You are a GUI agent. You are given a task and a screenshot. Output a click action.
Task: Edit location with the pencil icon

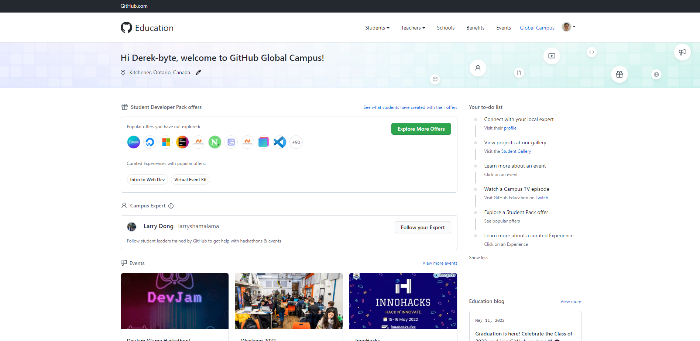(198, 72)
